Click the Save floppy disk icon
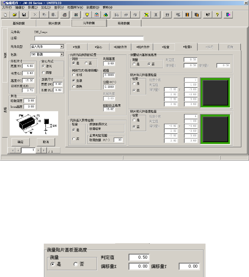 [x=24, y=15]
